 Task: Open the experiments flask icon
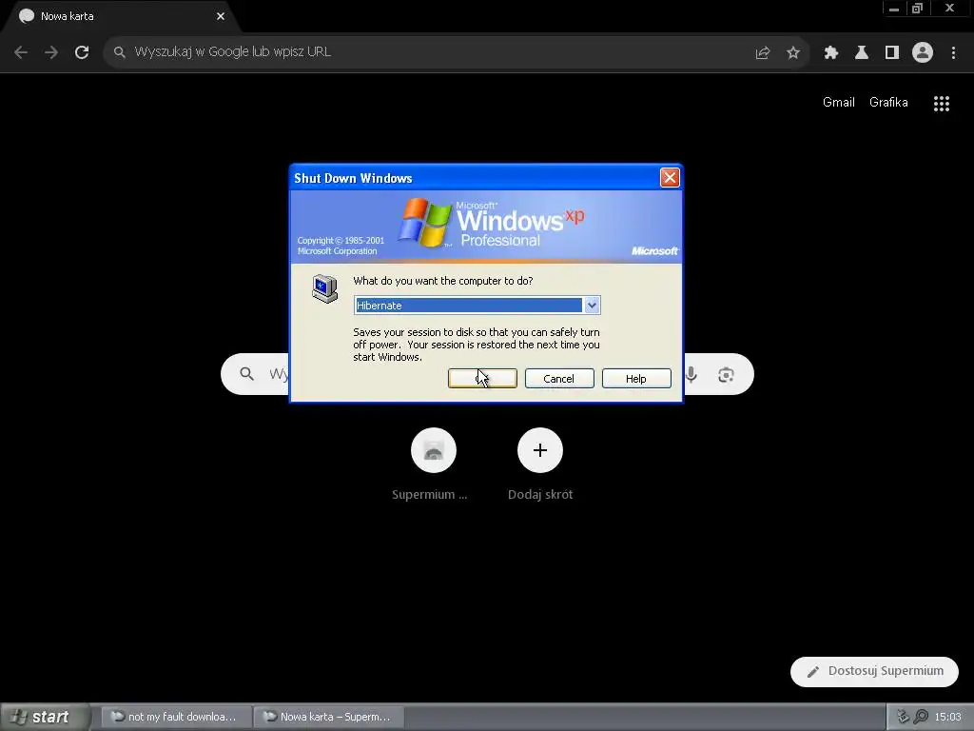[862, 53]
